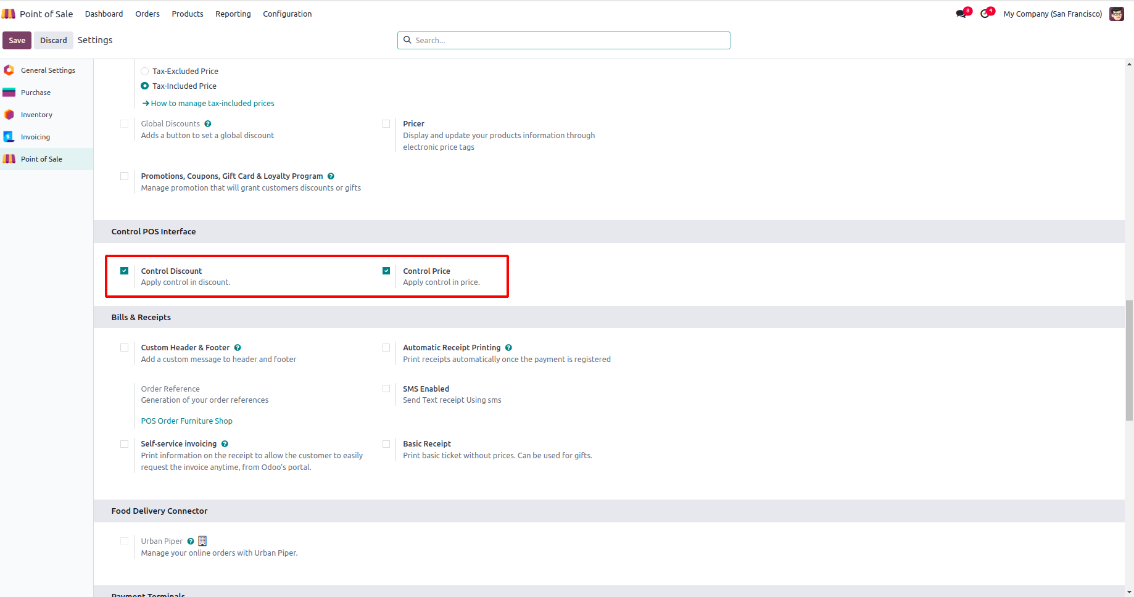The image size is (1134, 597).
Task: Open help for Global Discounts
Action: [x=208, y=124]
